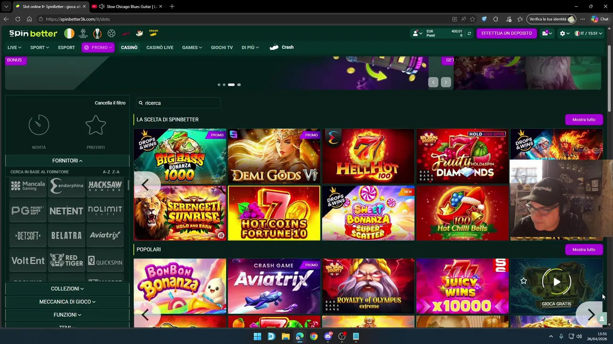Open Big Bass Bonanza 1000 game
Image resolution: width=613 pixels, height=344 pixels.
(180, 156)
